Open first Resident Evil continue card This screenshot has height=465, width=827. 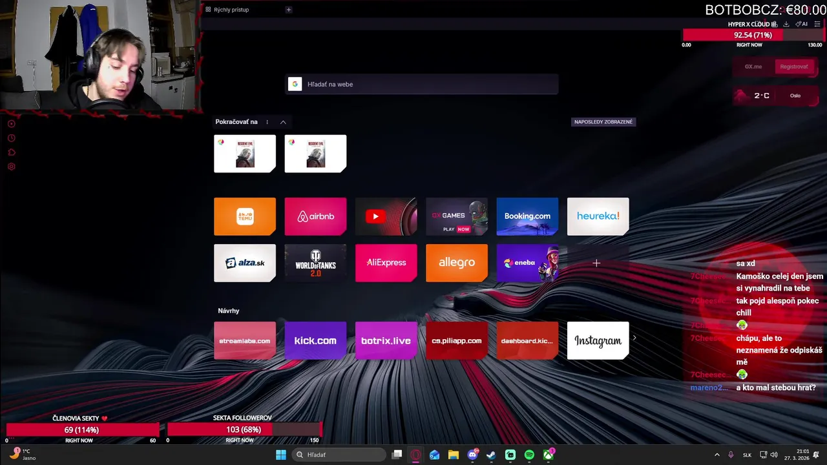245,154
